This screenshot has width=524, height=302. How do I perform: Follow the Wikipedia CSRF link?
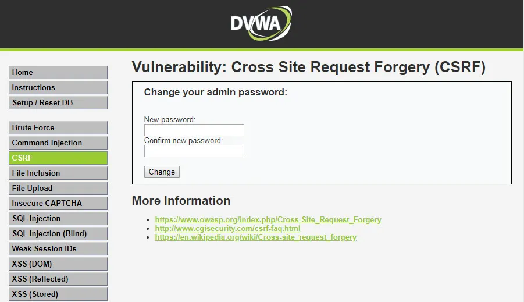(x=255, y=237)
